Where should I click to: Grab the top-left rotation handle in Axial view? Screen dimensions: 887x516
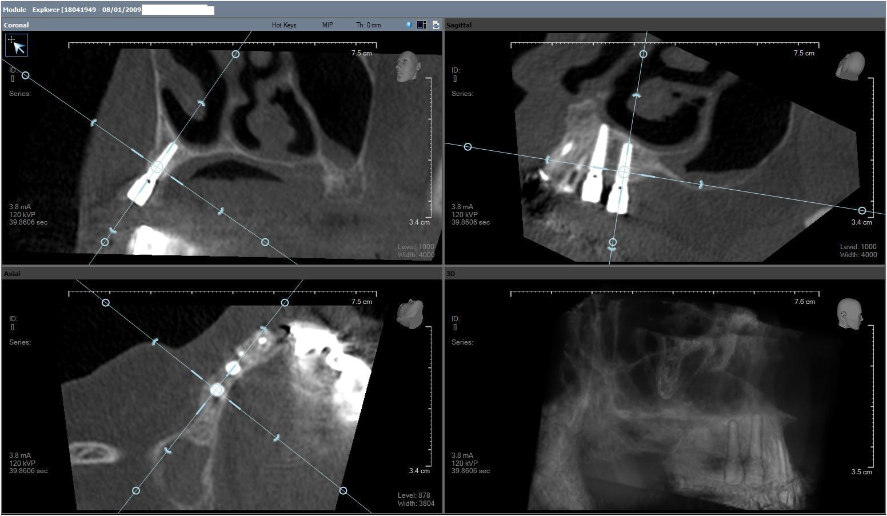coord(106,302)
